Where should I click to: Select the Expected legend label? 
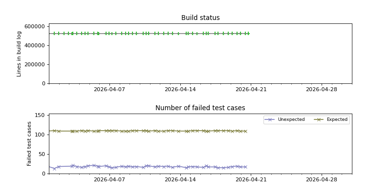[337, 119]
